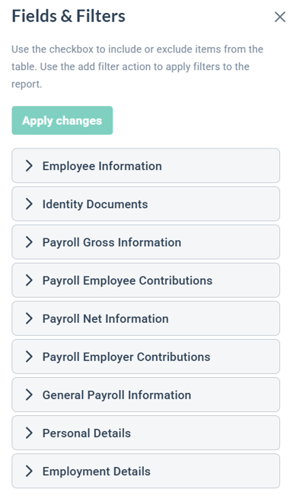Screen dimensions: 293x499
Task: Expand chevron beside Payroll Gross Information
Action: [x=29, y=242]
